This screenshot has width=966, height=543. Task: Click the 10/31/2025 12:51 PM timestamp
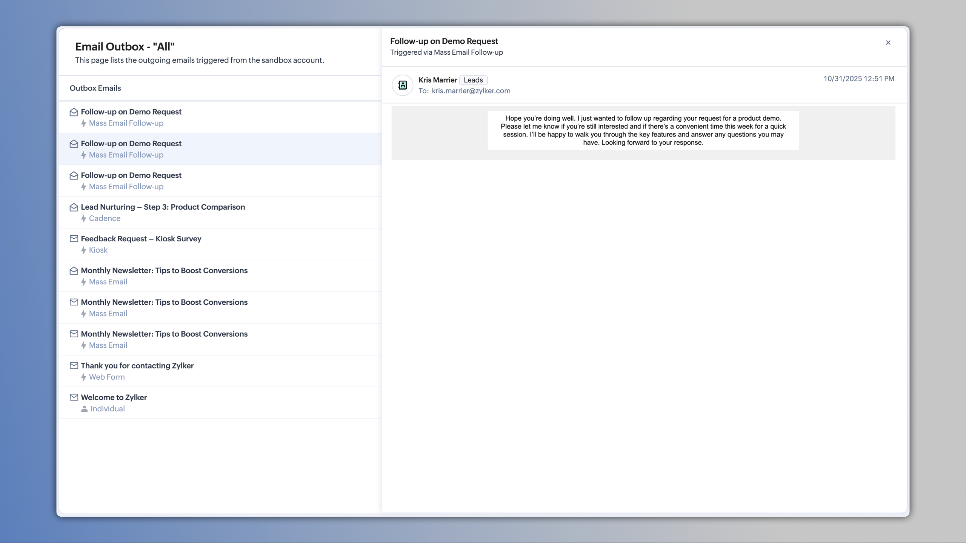858,79
